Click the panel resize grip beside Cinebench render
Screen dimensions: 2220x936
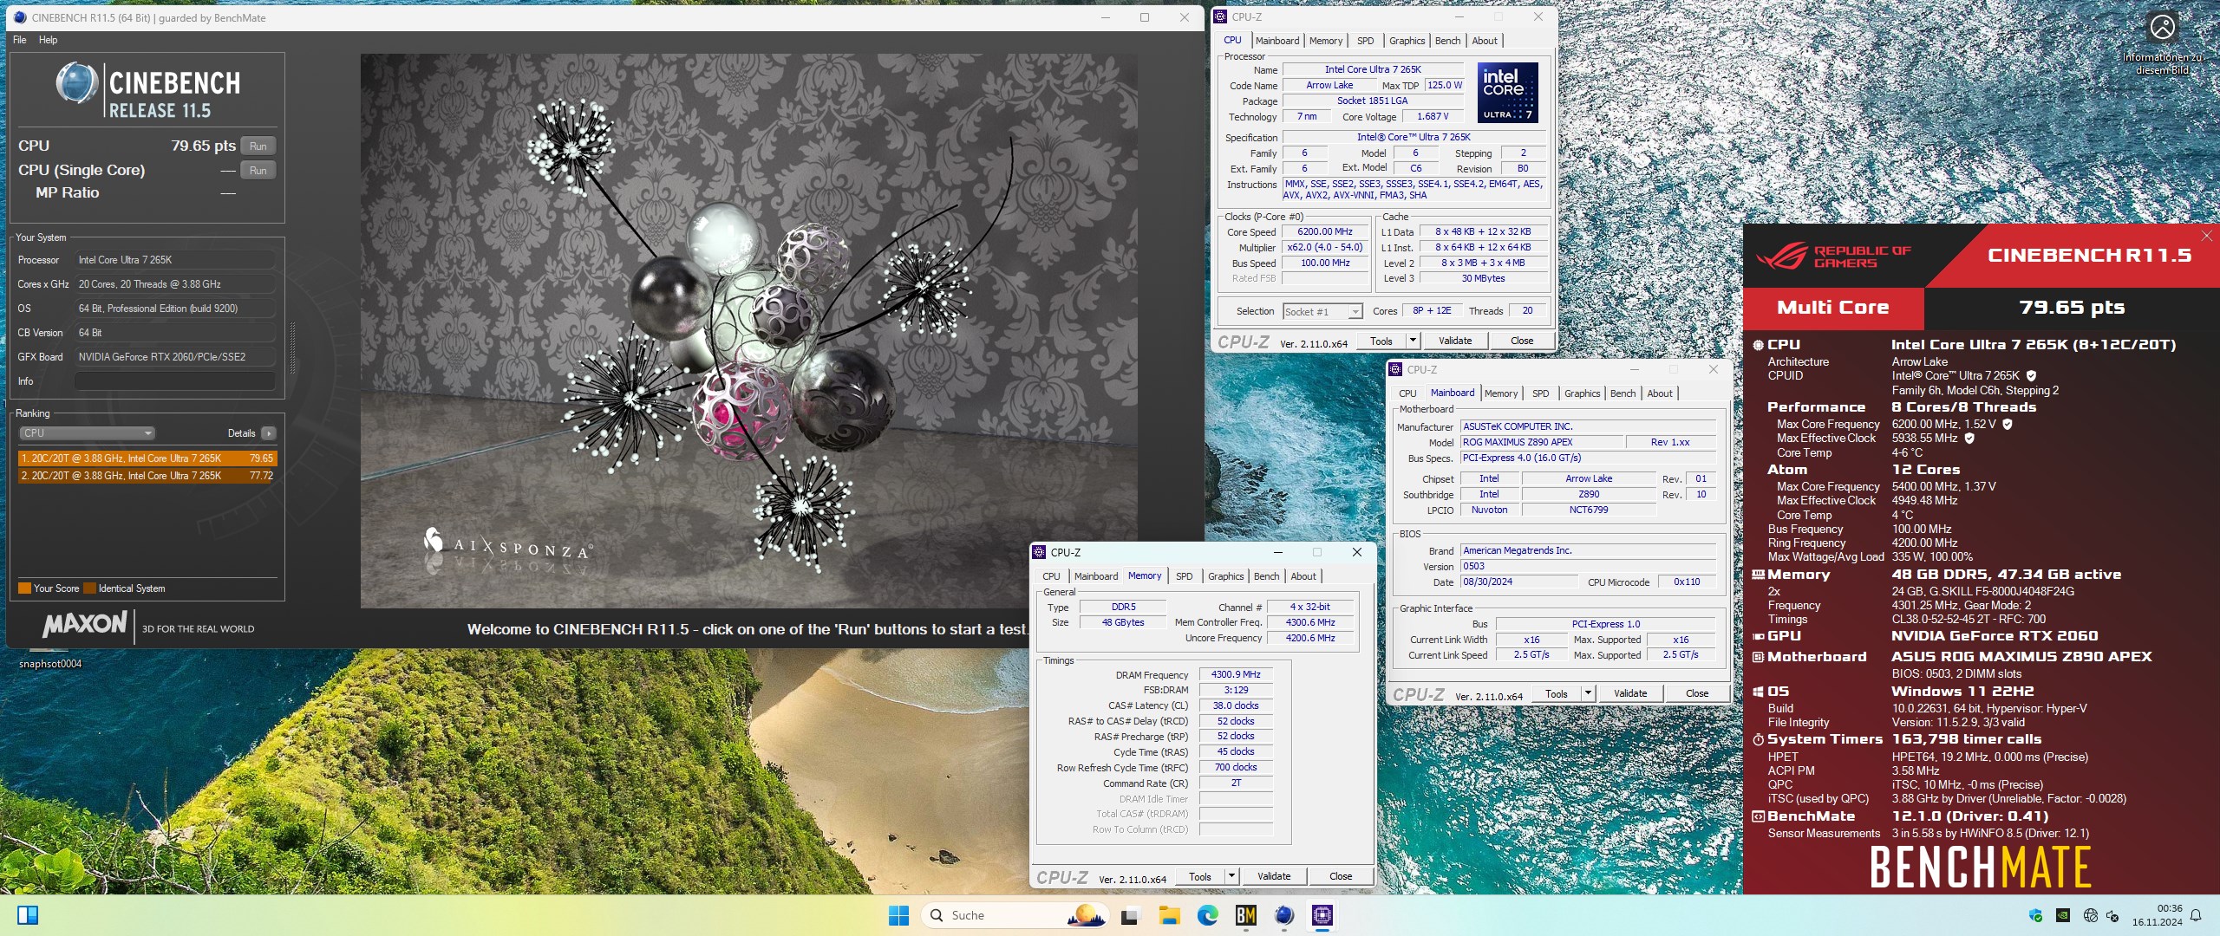click(292, 347)
